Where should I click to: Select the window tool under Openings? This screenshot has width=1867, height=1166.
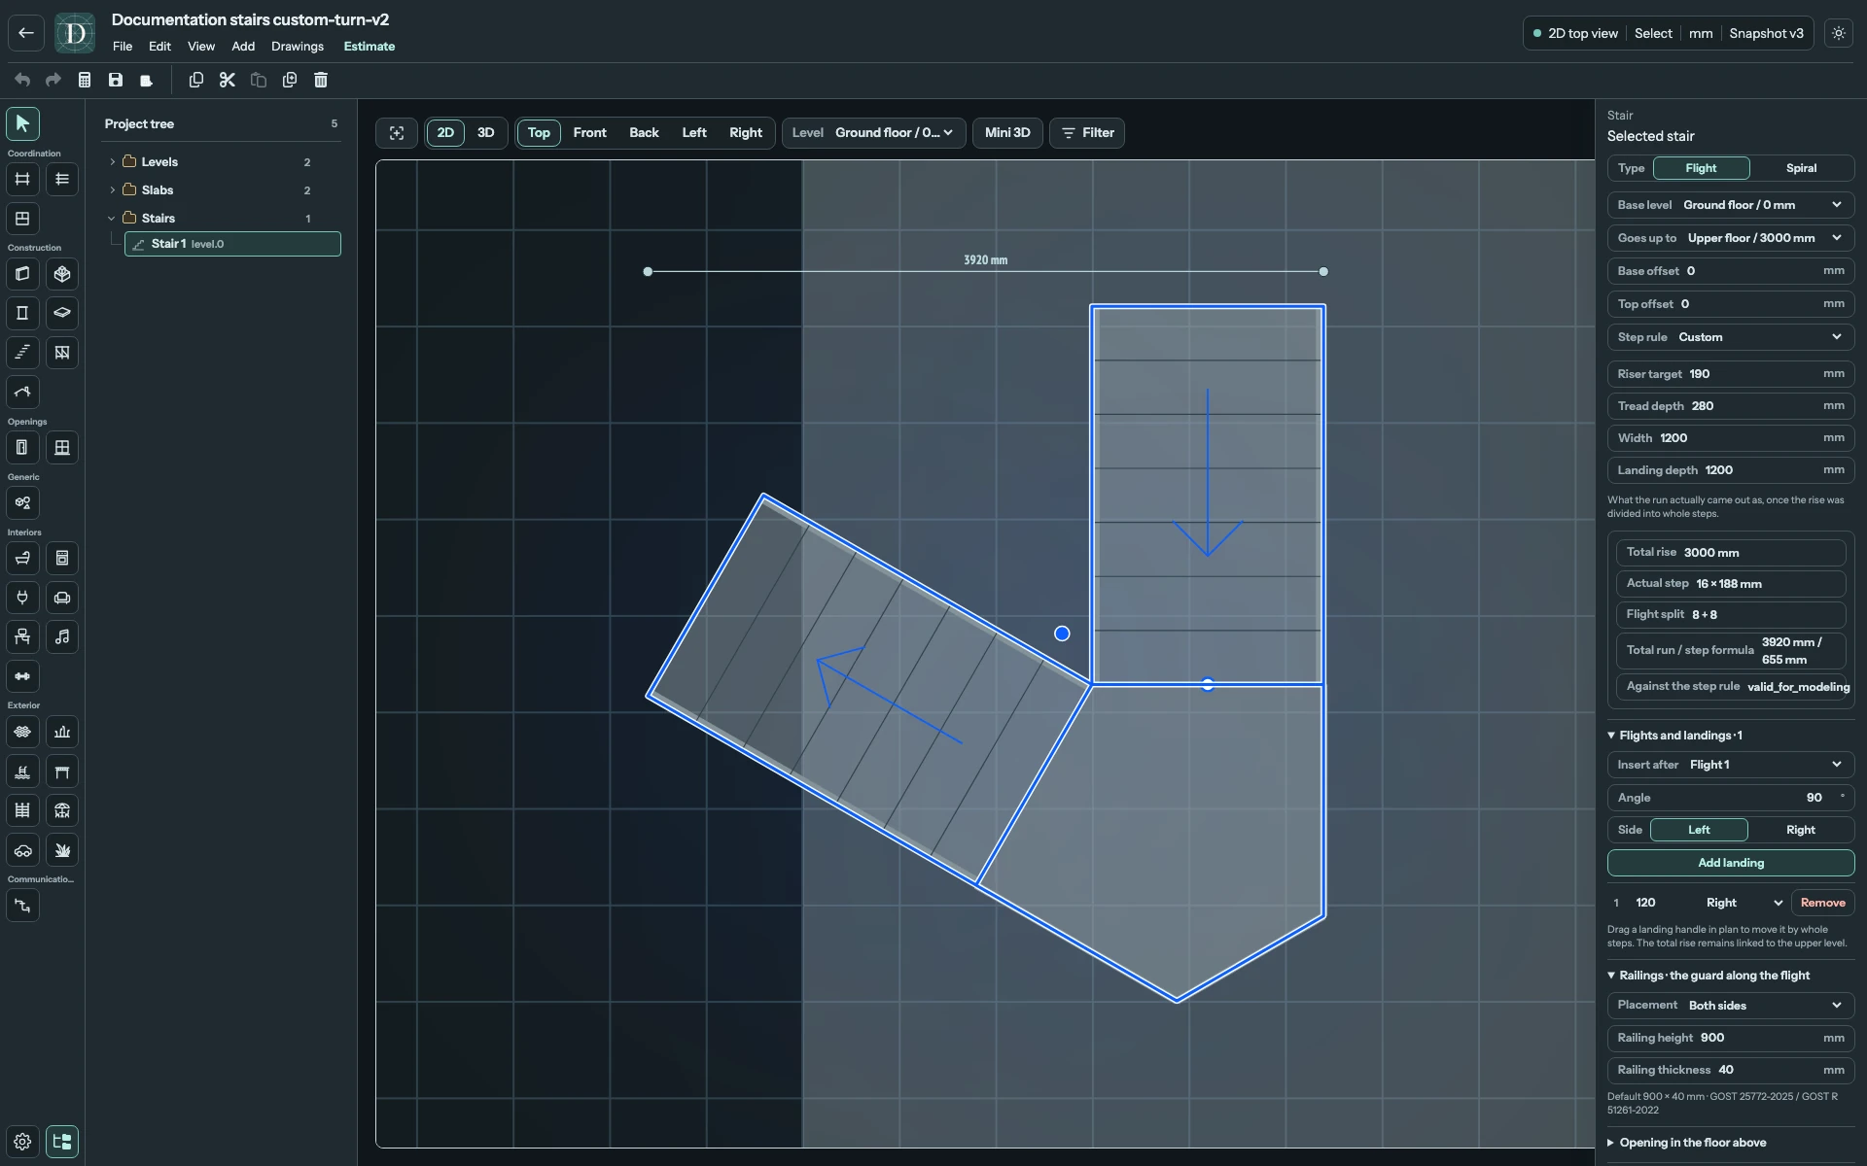[62, 448]
